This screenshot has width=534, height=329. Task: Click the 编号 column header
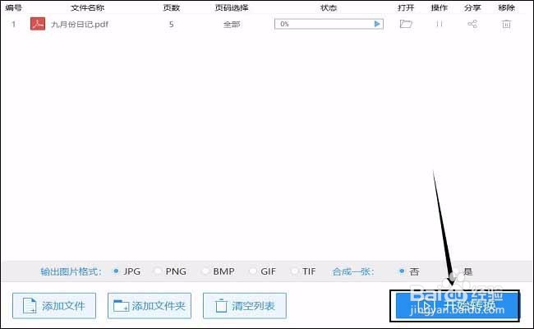pyautogui.click(x=14, y=7)
